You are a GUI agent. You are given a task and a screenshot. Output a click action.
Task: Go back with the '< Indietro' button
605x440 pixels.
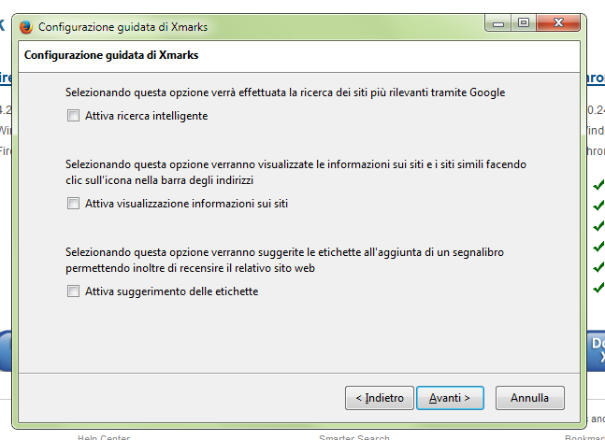tap(379, 398)
